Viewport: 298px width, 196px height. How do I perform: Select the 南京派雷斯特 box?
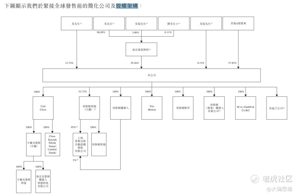[x=141, y=50]
